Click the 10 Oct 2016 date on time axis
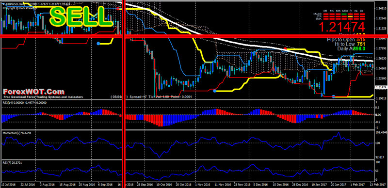This screenshot has height=188, width=388. click(164, 185)
